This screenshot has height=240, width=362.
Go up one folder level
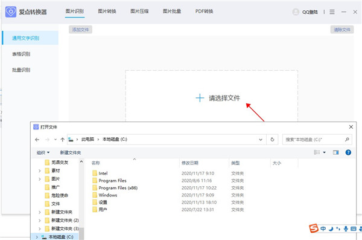coord(62,140)
